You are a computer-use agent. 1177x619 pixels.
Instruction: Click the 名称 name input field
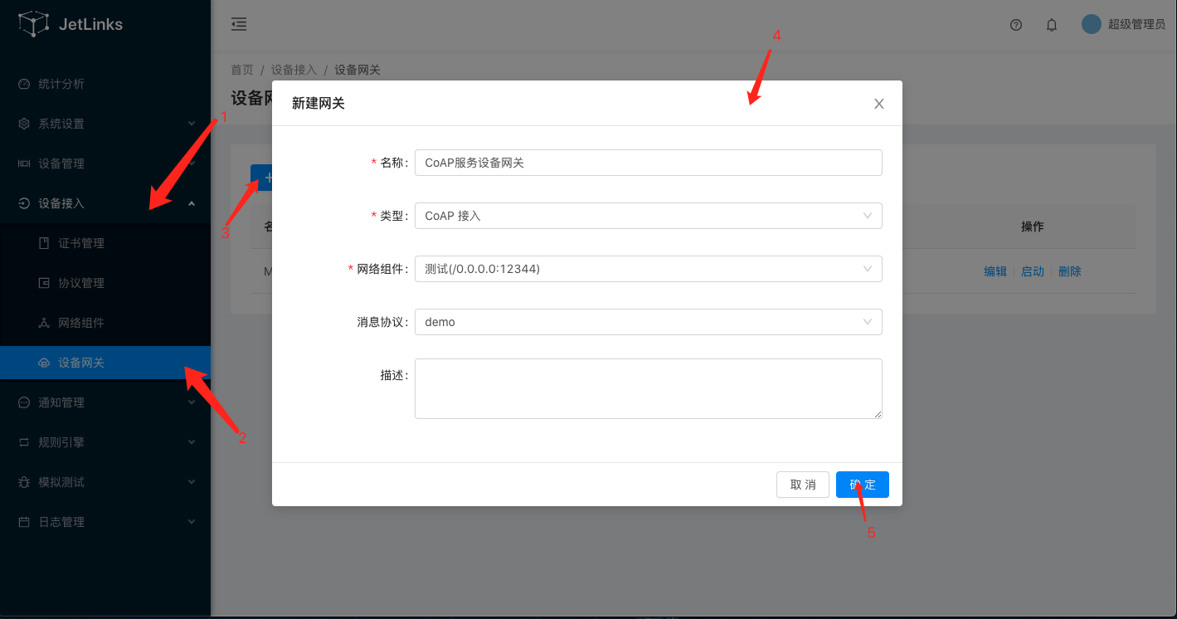pos(648,163)
